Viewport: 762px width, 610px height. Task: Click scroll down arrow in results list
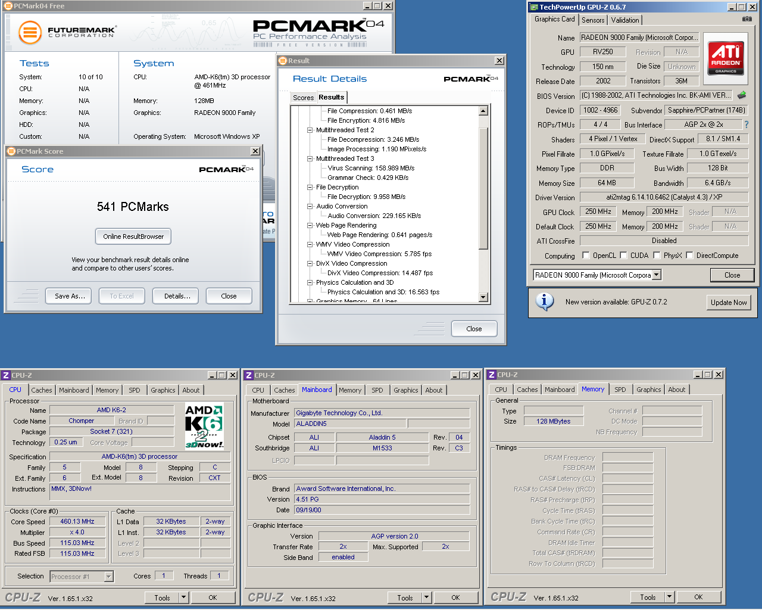click(x=483, y=297)
